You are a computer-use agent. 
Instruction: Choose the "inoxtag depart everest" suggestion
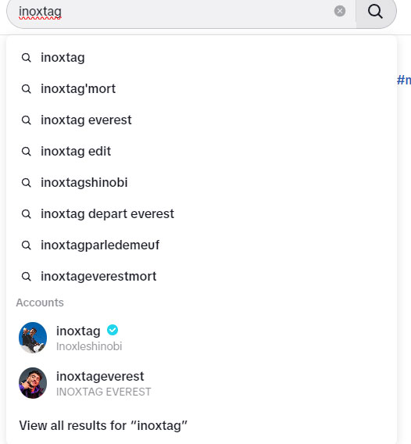click(202, 213)
